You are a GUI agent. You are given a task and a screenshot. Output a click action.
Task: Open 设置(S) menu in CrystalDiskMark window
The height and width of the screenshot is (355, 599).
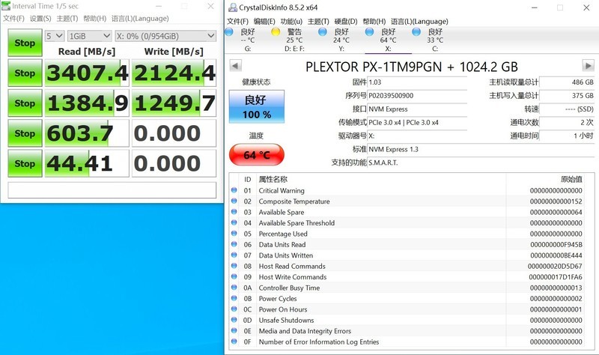[x=40, y=18]
